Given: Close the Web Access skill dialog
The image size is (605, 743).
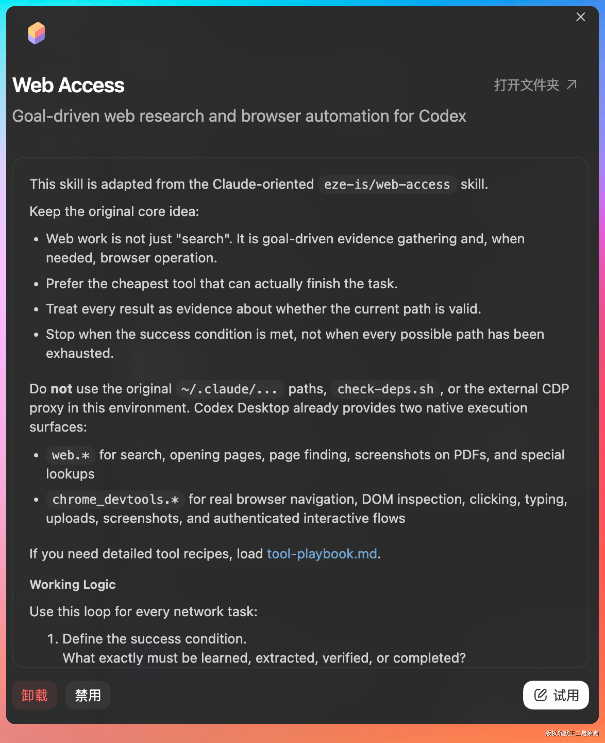Looking at the screenshot, I should point(580,17).
